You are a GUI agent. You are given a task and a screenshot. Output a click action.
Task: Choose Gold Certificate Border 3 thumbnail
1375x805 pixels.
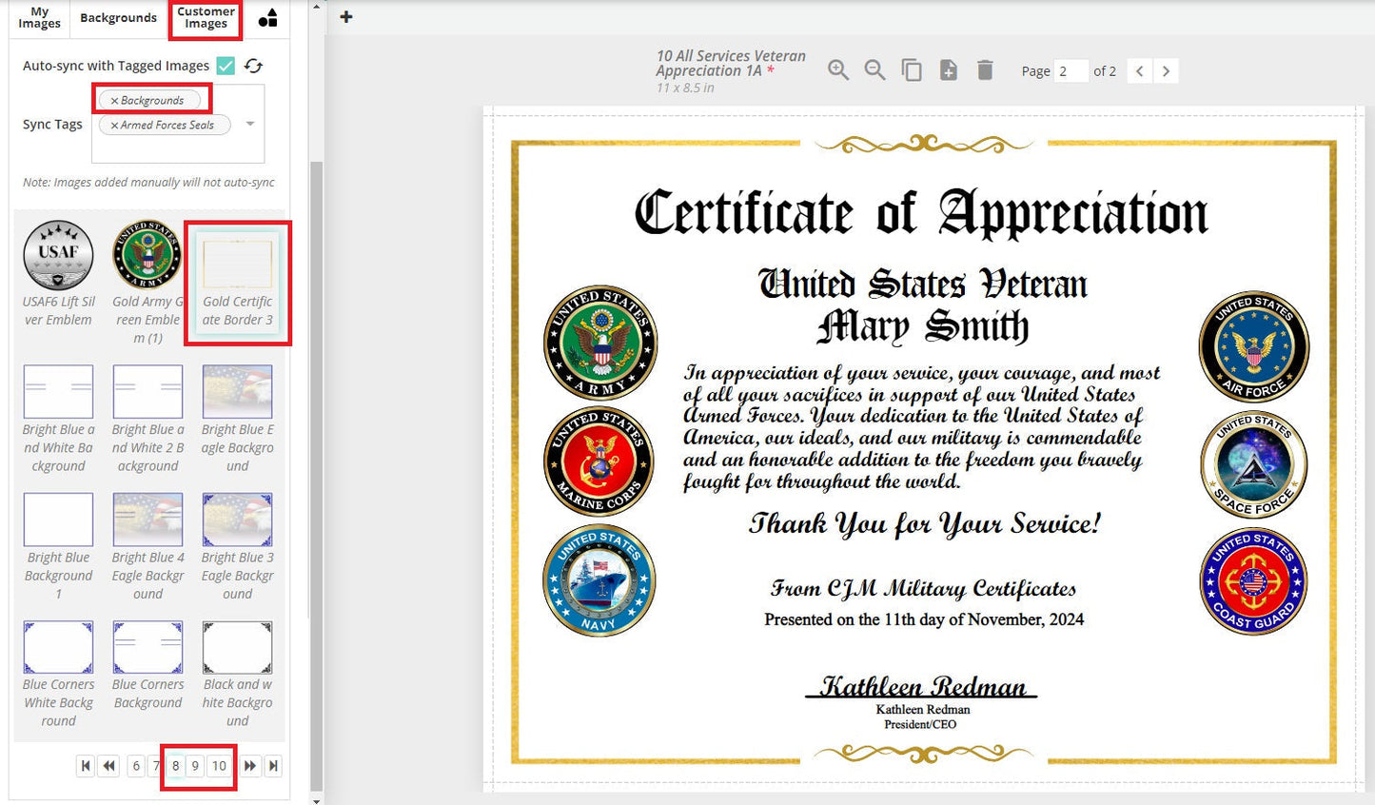238,264
